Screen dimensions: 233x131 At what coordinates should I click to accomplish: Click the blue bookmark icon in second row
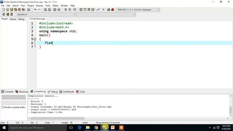[x=12, y=15]
